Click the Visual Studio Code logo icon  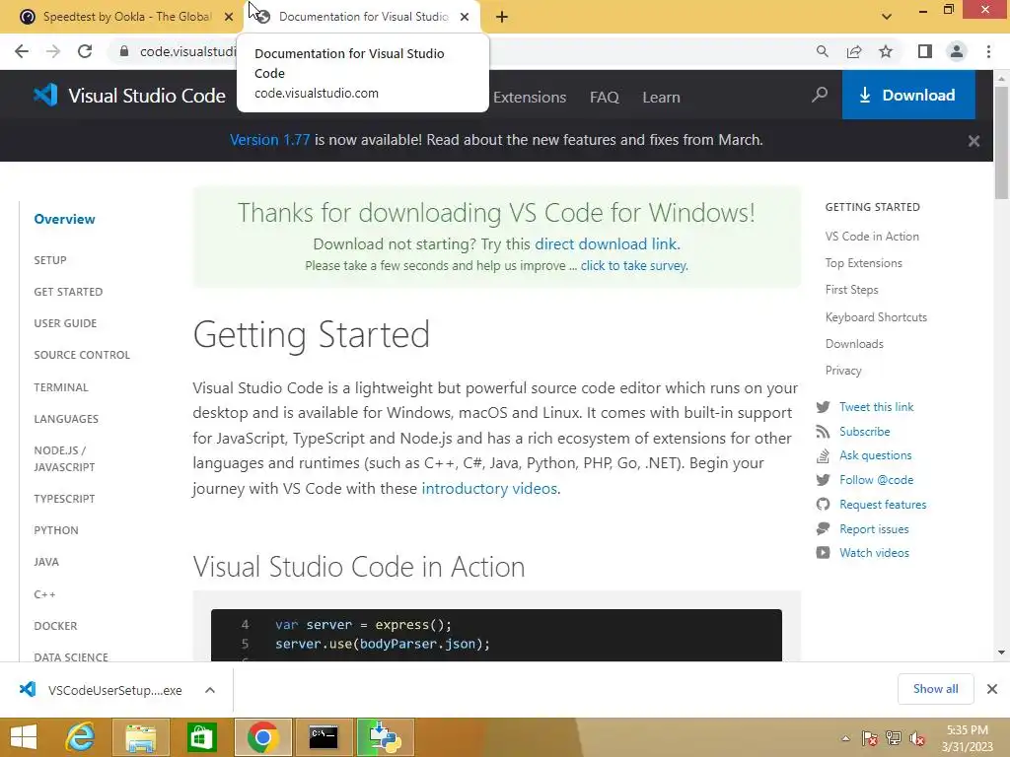(45, 96)
